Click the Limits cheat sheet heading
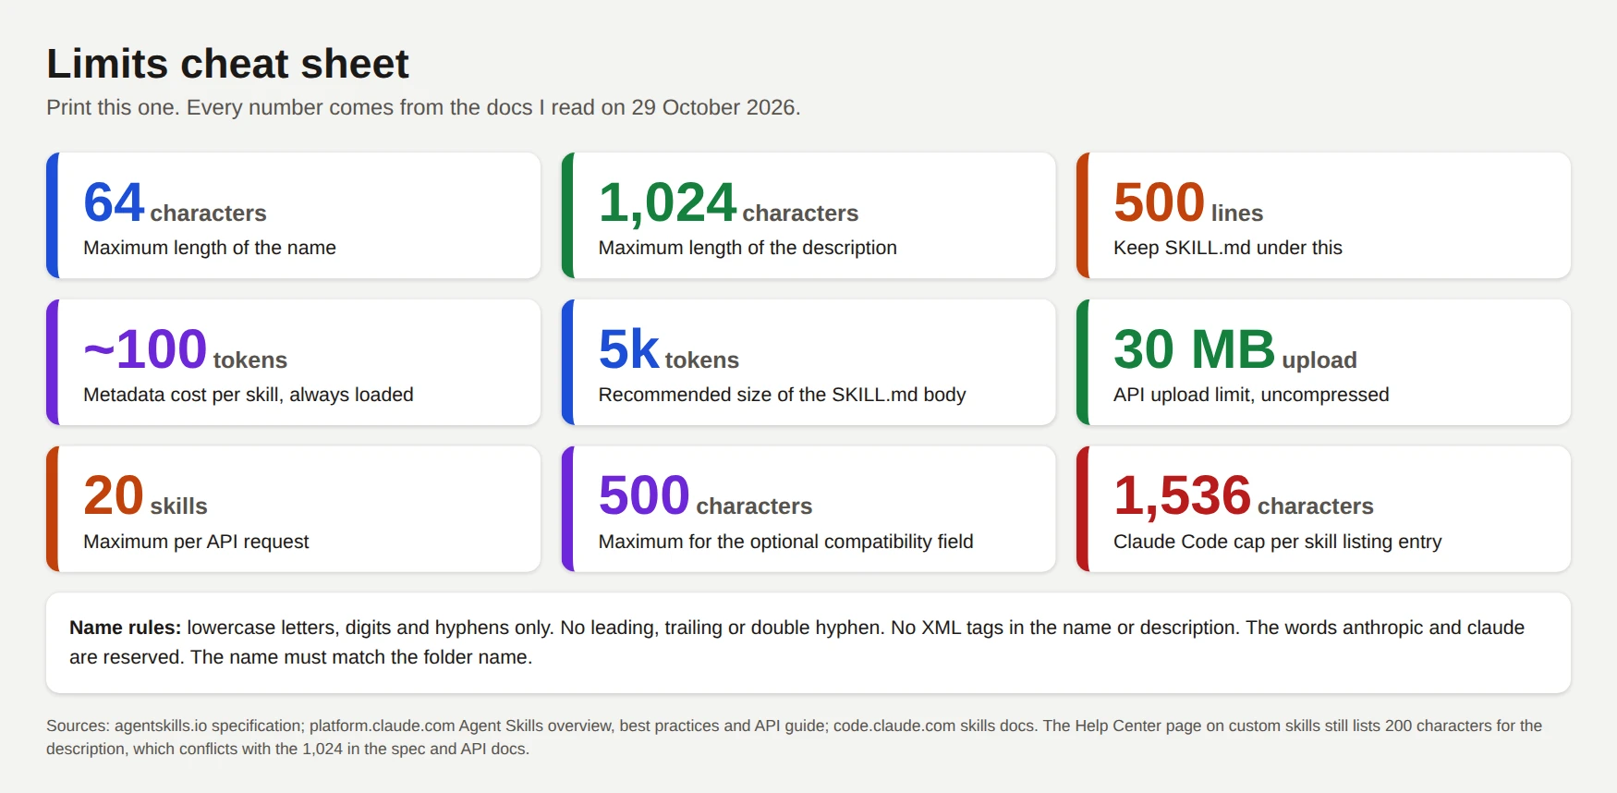Viewport: 1617px width, 793px height. coord(227,64)
